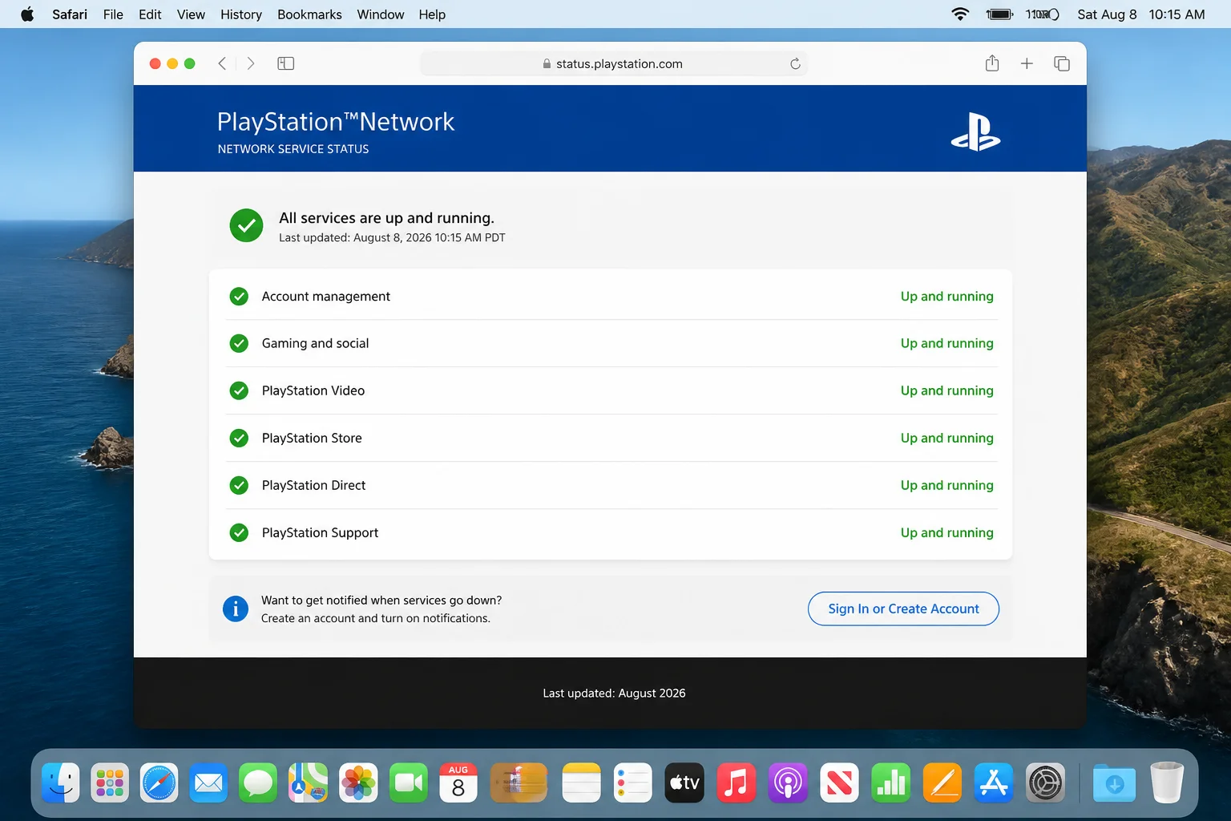Expand the PlayStation Video row

pyautogui.click(x=611, y=390)
